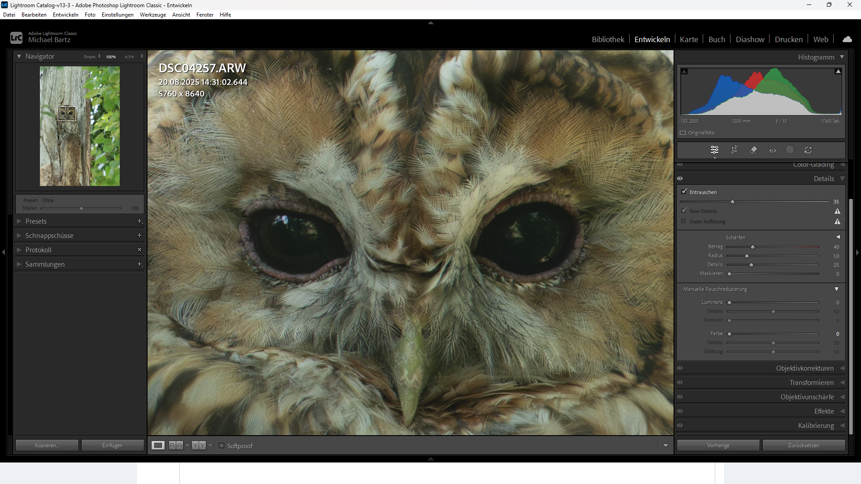Add a new preset with plus icon

(x=139, y=221)
